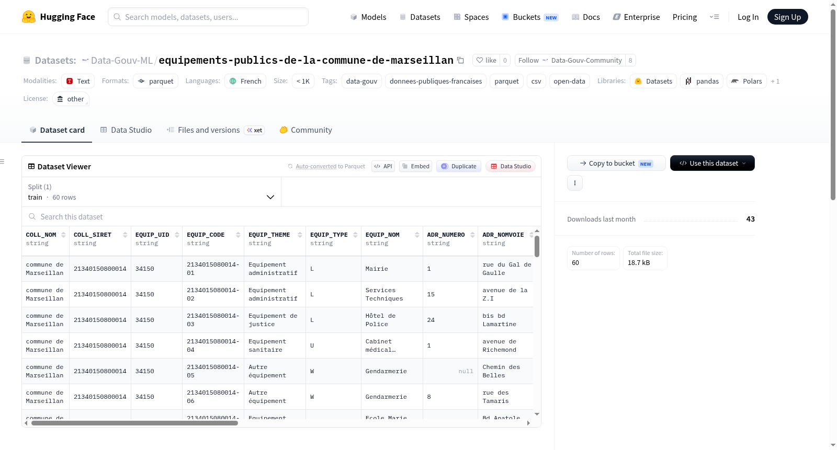Expand the train split selector

click(x=151, y=192)
